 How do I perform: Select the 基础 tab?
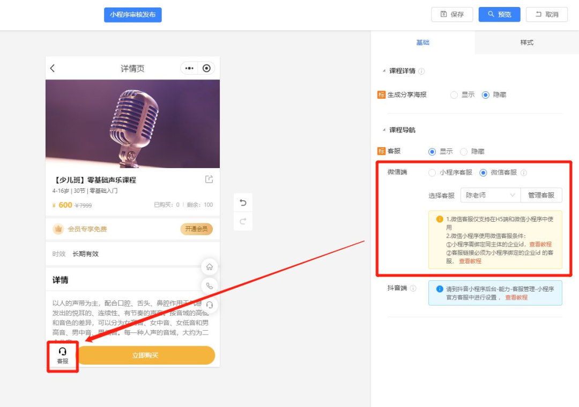click(423, 42)
